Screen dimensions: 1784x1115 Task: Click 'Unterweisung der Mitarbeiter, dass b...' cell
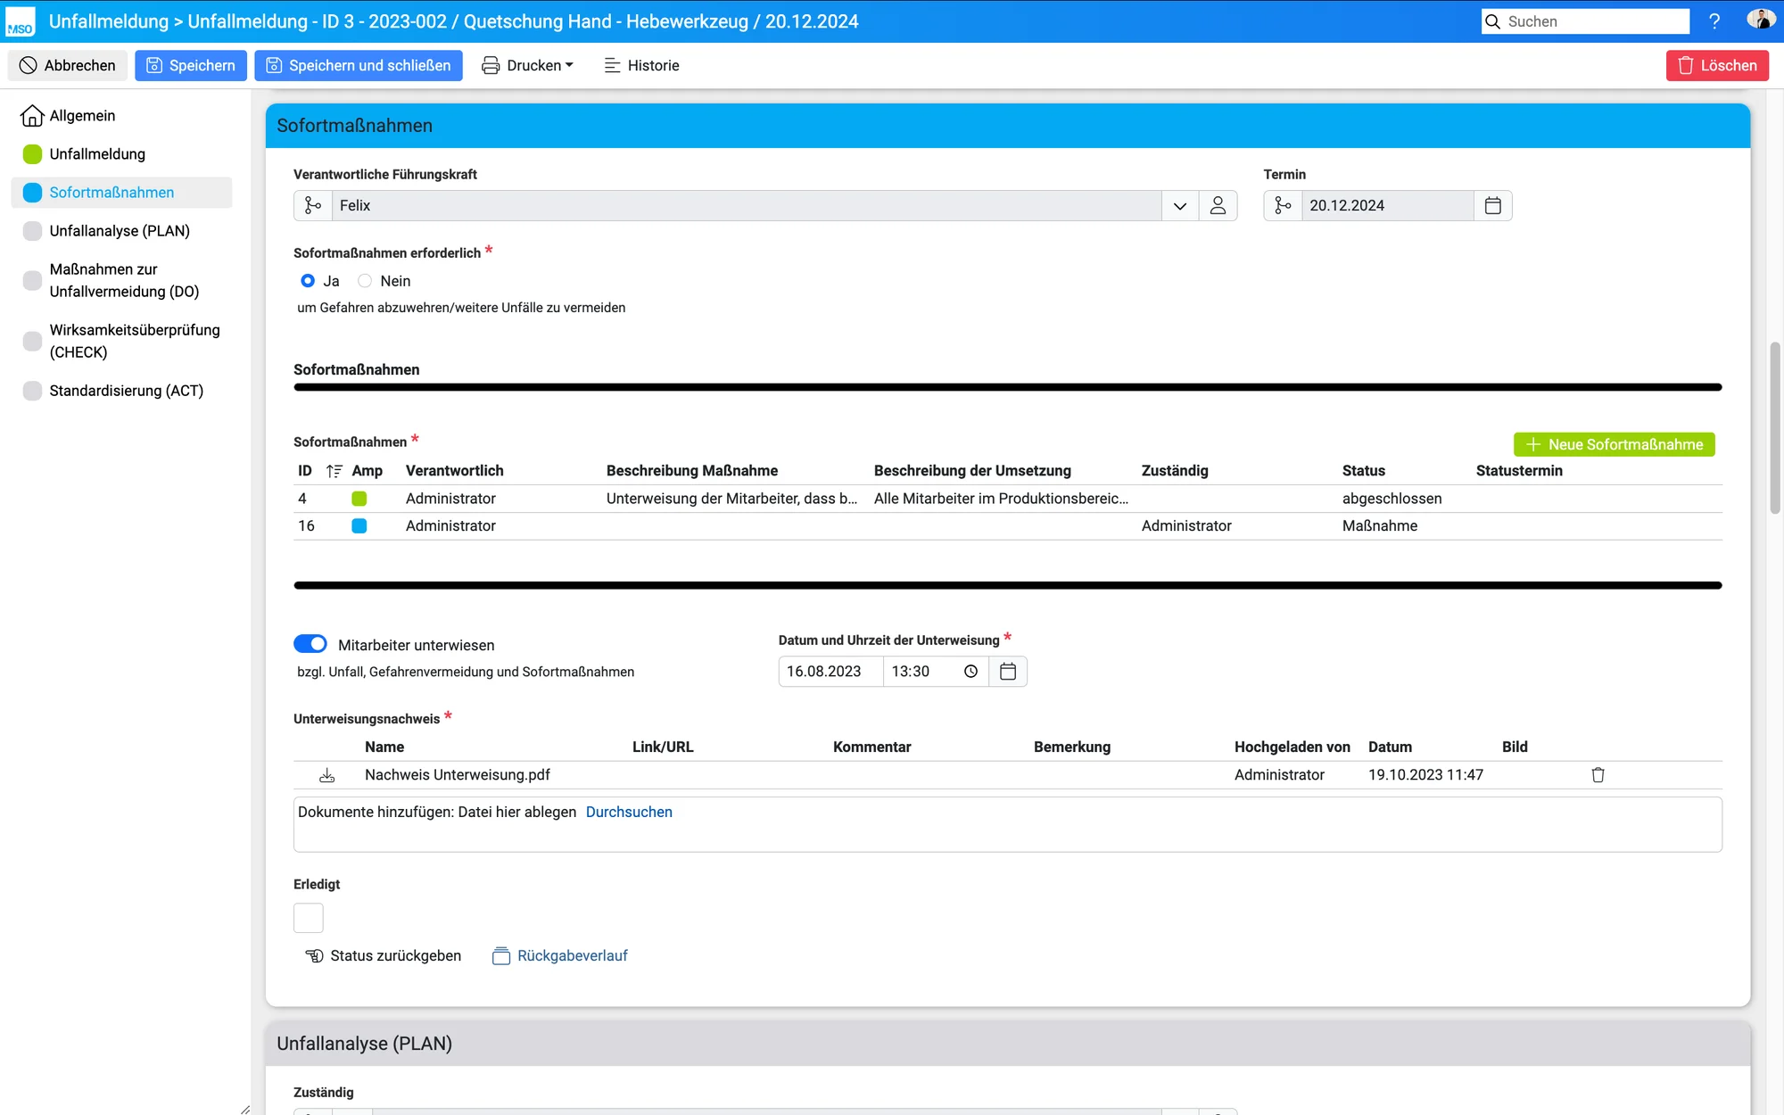[x=731, y=499]
